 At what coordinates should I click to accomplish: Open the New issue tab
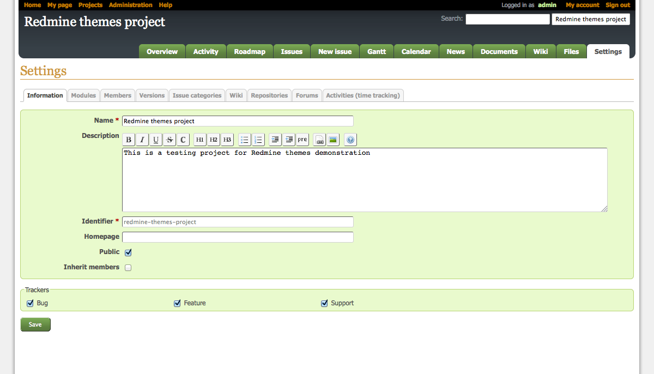pos(335,52)
